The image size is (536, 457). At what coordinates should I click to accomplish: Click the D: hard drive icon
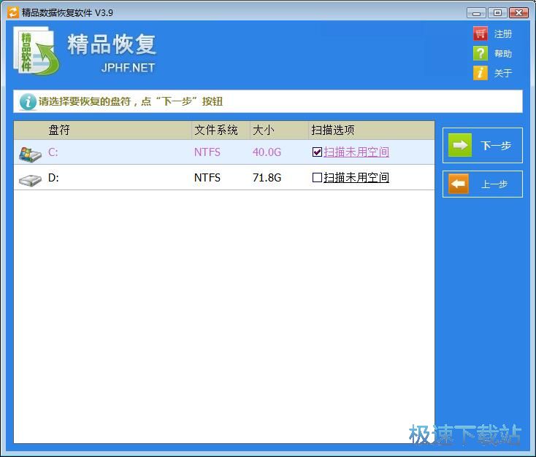[30, 180]
